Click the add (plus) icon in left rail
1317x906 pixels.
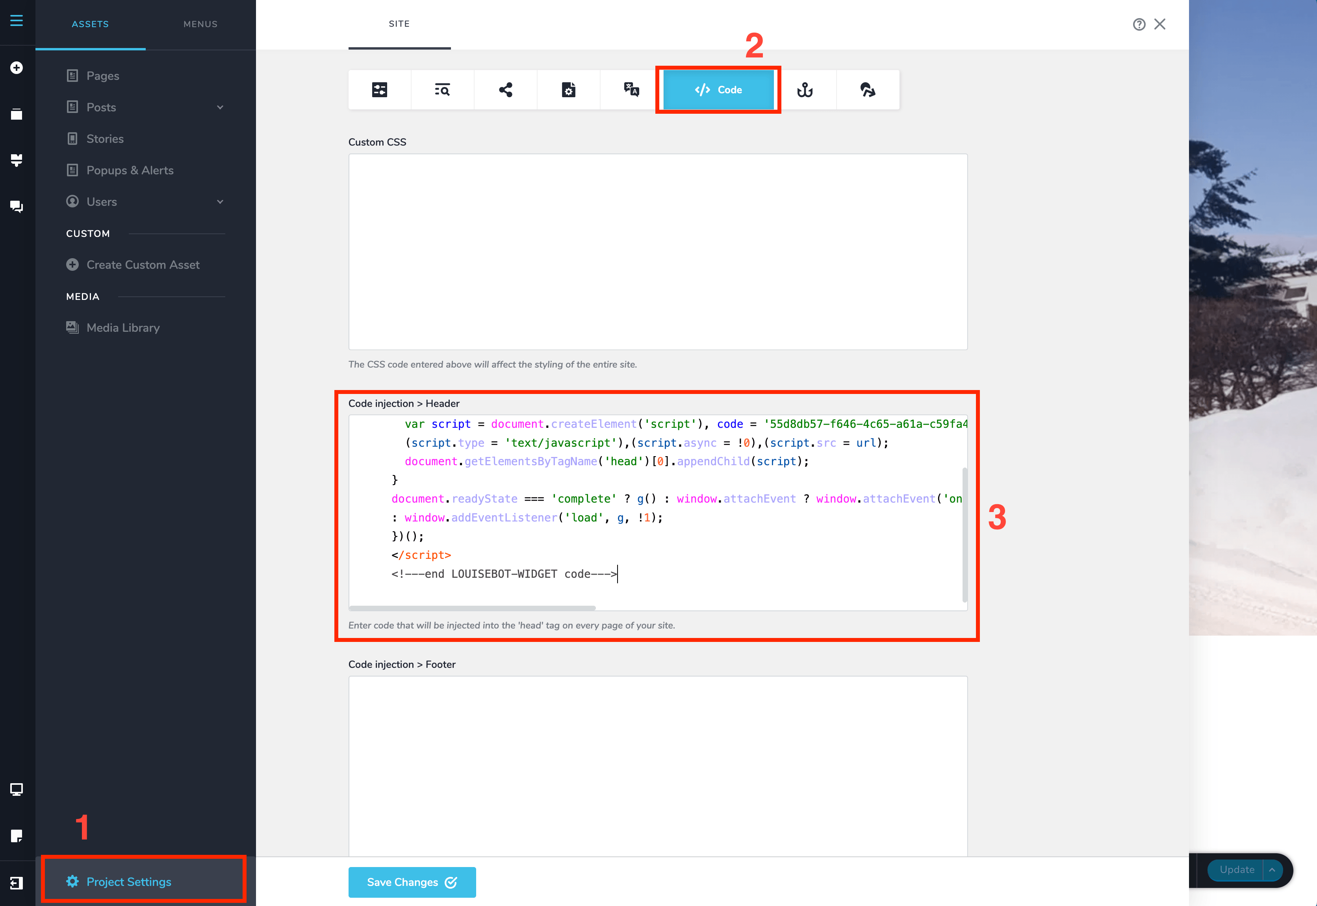[x=17, y=68]
